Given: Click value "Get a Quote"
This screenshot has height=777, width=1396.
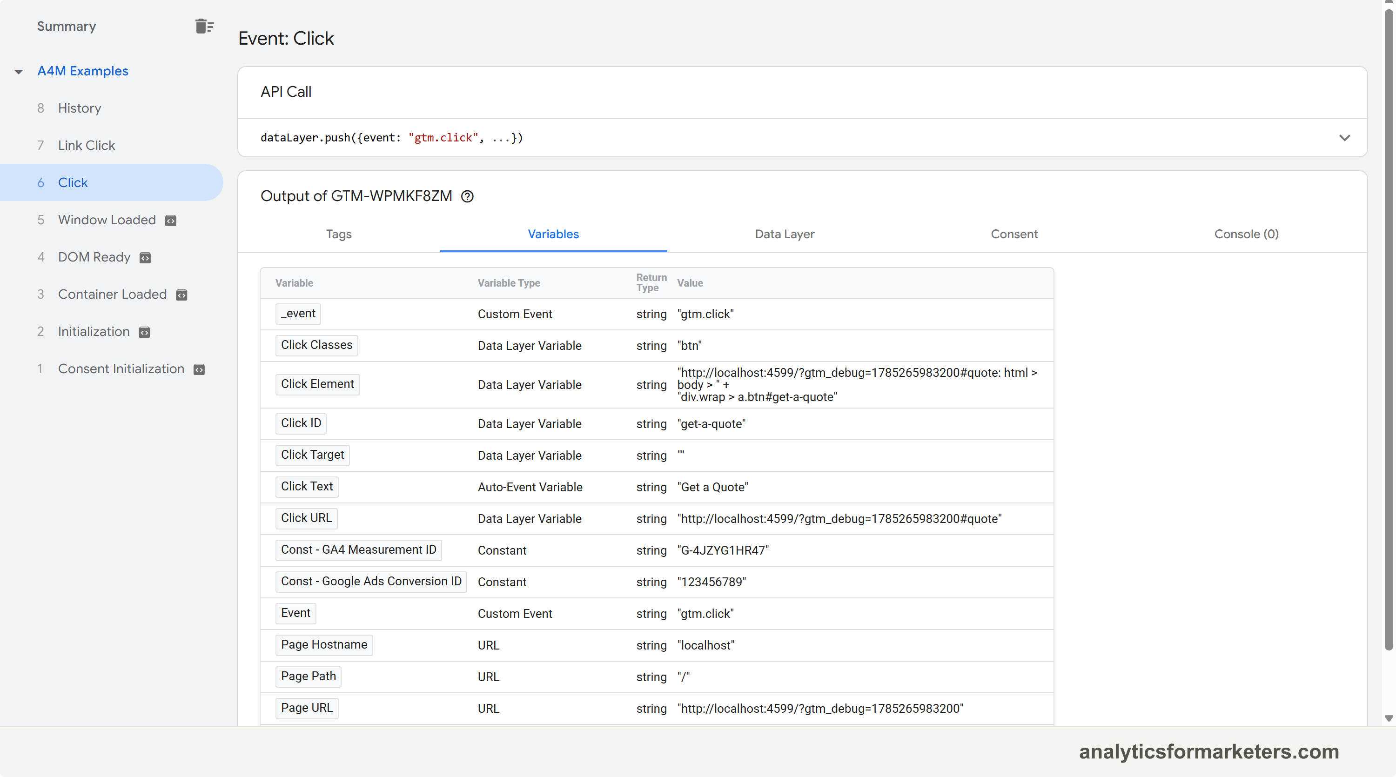Looking at the screenshot, I should coord(712,487).
